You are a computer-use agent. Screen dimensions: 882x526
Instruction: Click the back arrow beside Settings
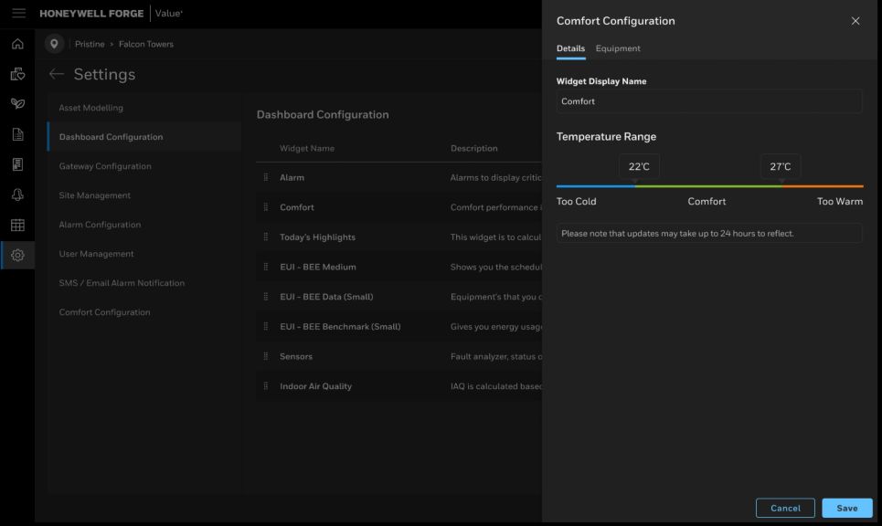click(x=57, y=74)
